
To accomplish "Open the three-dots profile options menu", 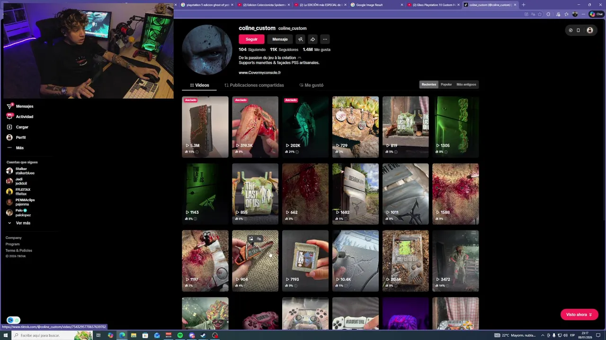I will click(325, 39).
